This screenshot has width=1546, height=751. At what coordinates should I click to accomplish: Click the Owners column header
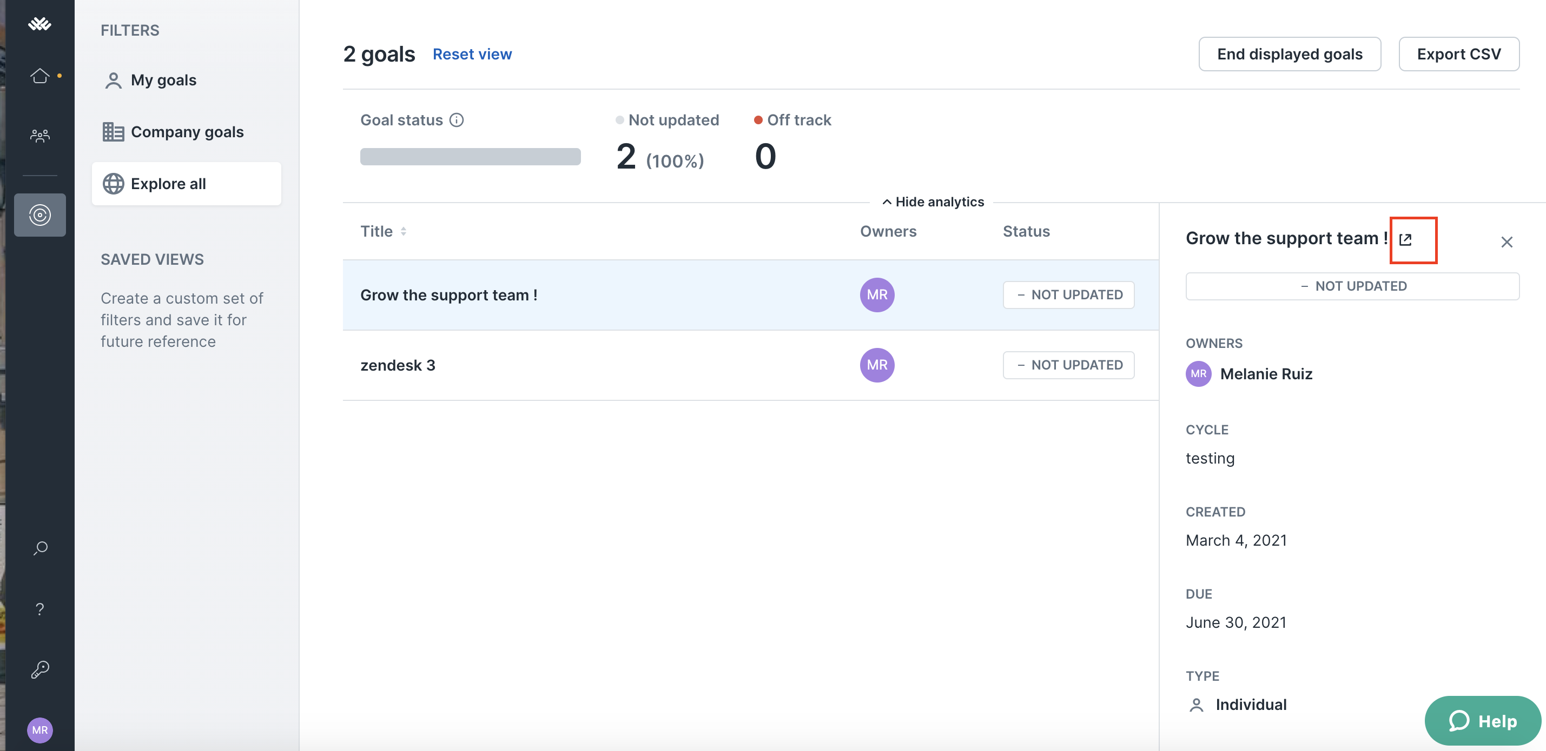pyautogui.click(x=888, y=231)
